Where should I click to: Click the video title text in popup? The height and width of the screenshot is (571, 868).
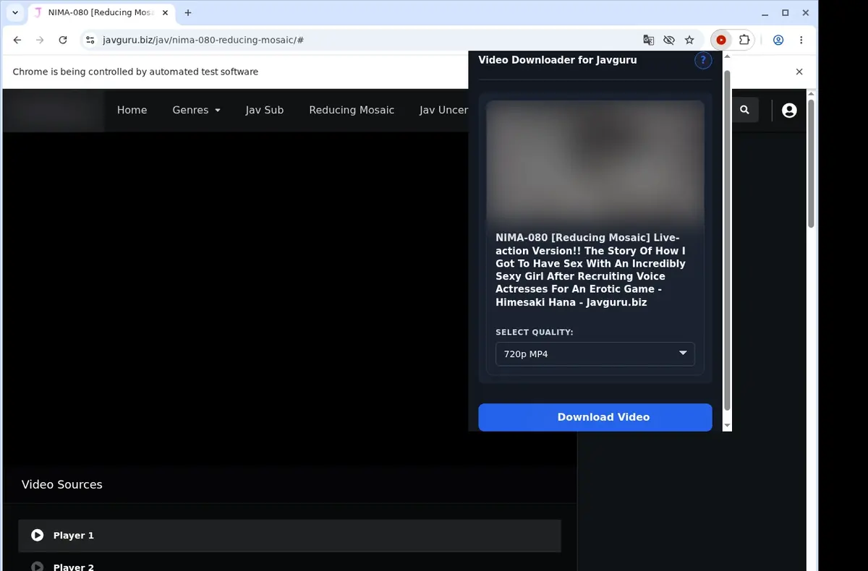coord(590,270)
